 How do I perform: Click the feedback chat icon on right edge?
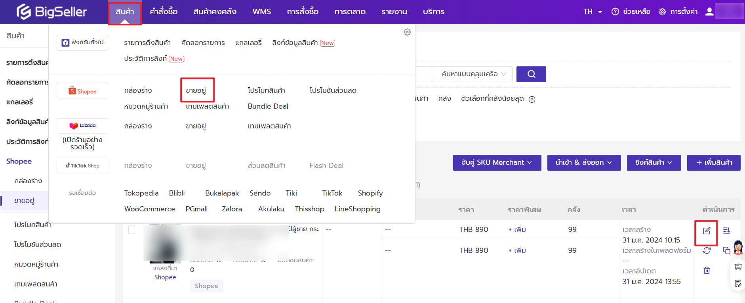738,267
